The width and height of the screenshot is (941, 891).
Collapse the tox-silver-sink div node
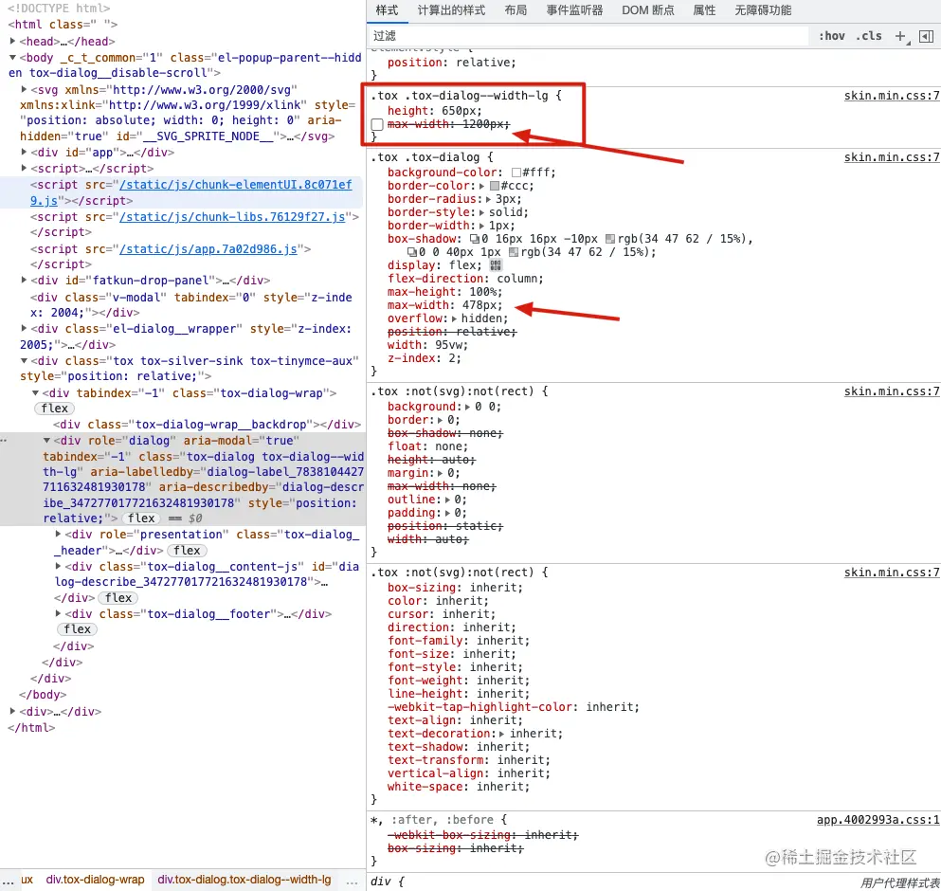(x=24, y=361)
